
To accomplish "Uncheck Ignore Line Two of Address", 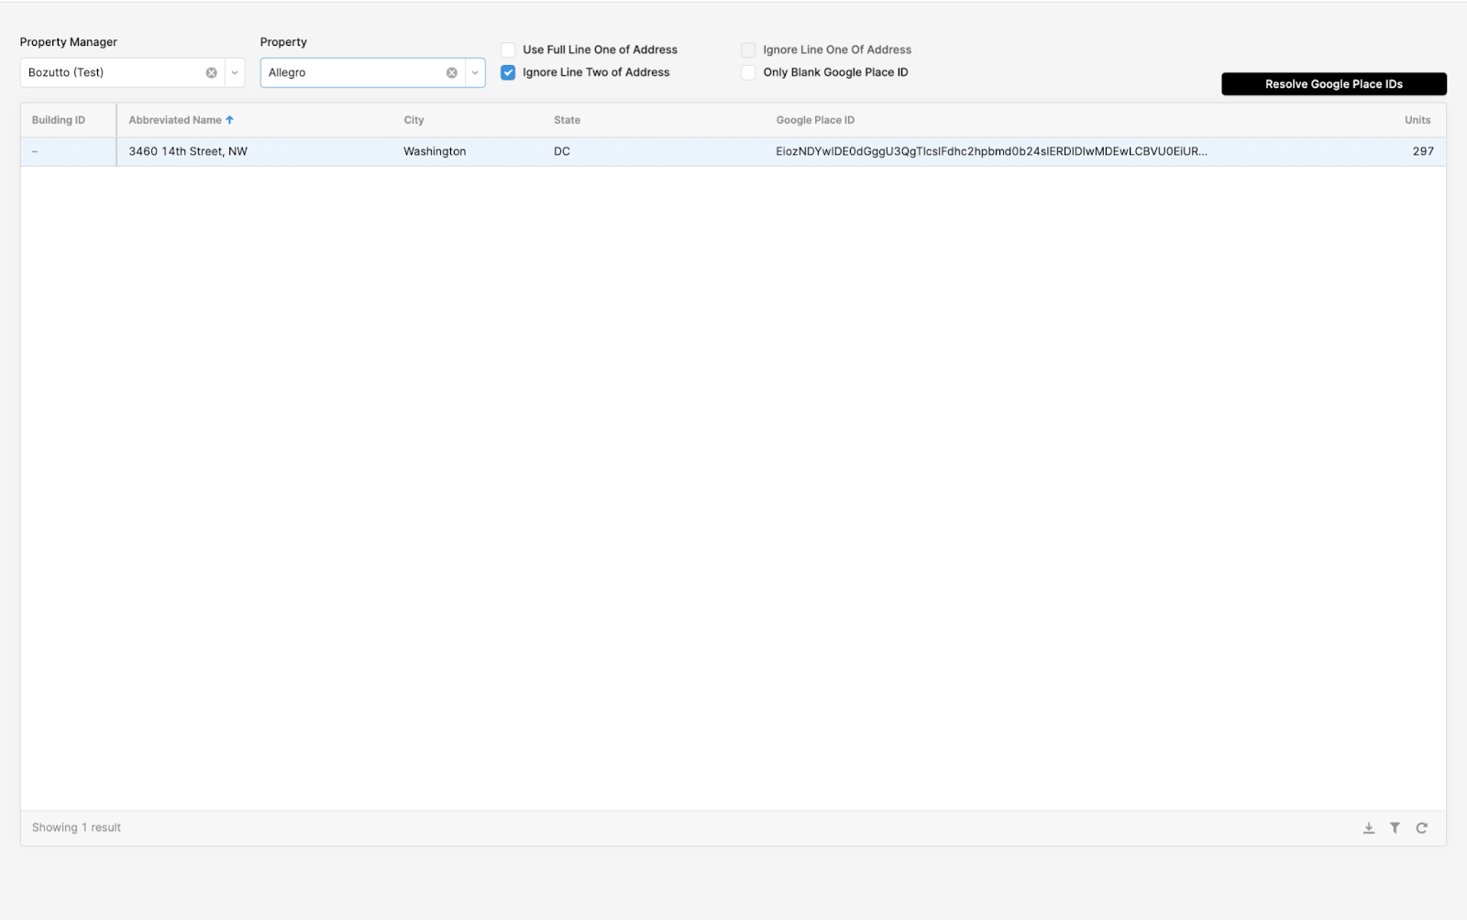I will [x=508, y=72].
